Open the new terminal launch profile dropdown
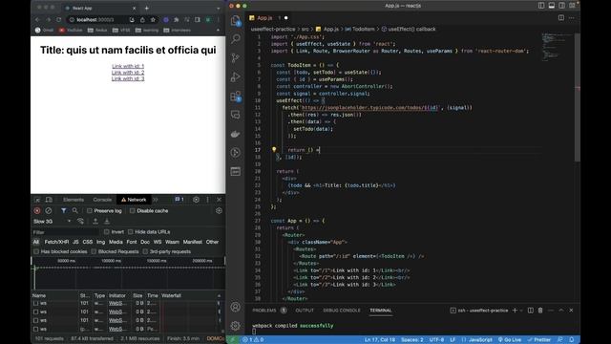 tap(521, 311)
